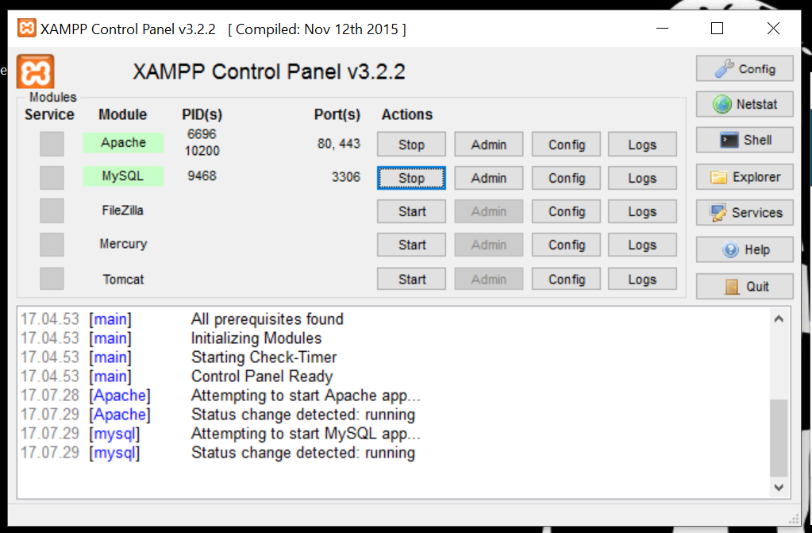View the MySQL Logs
Screen dimensions: 812x533
pos(642,178)
